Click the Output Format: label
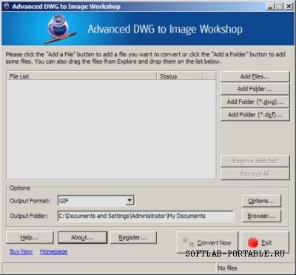The height and width of the screenshot is (275, 296). tap(30, 201)
